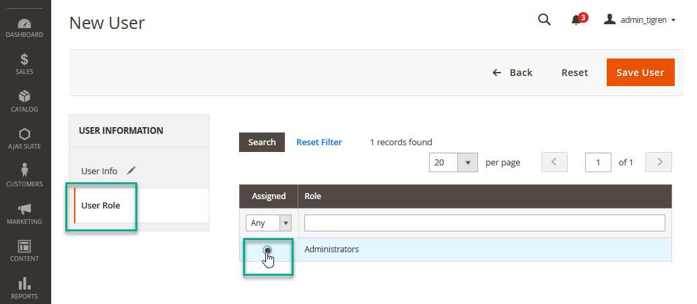The height and width of the screenshot is (304, 697).
Task: Expand the admin_tigren account dropdown
Action: (640, 20)
